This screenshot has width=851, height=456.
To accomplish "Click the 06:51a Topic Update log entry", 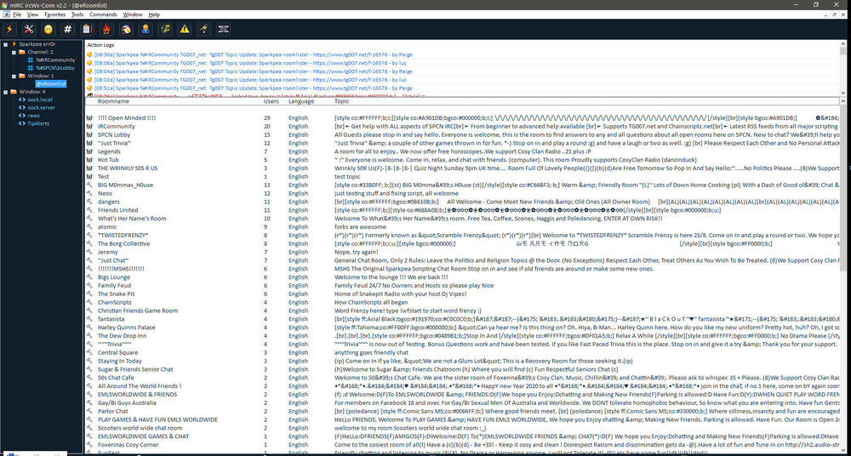I will coord(253,88).
